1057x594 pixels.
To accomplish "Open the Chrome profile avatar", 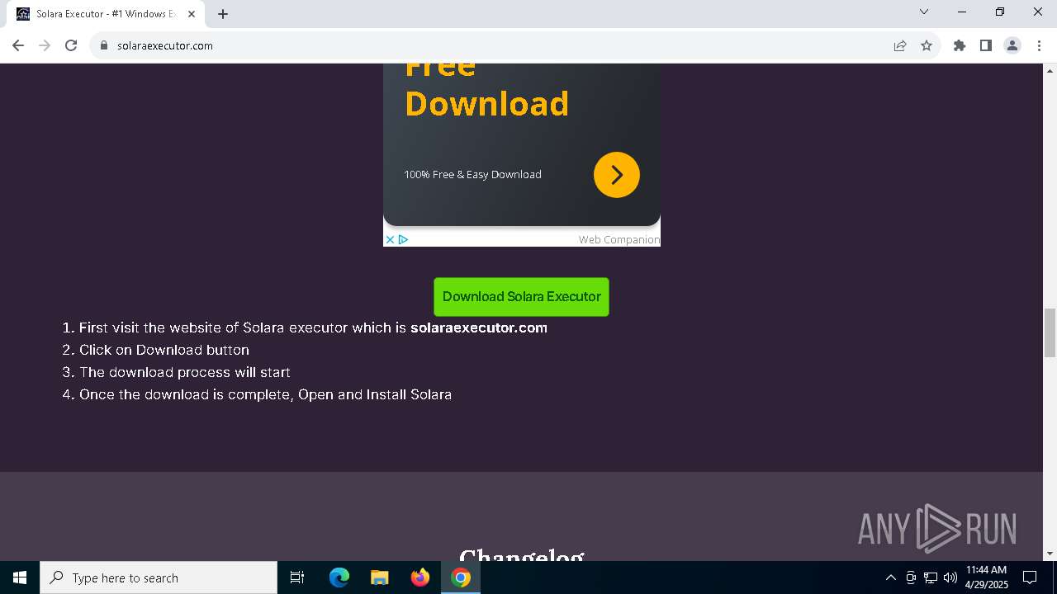I will (x=1012, y=45).
